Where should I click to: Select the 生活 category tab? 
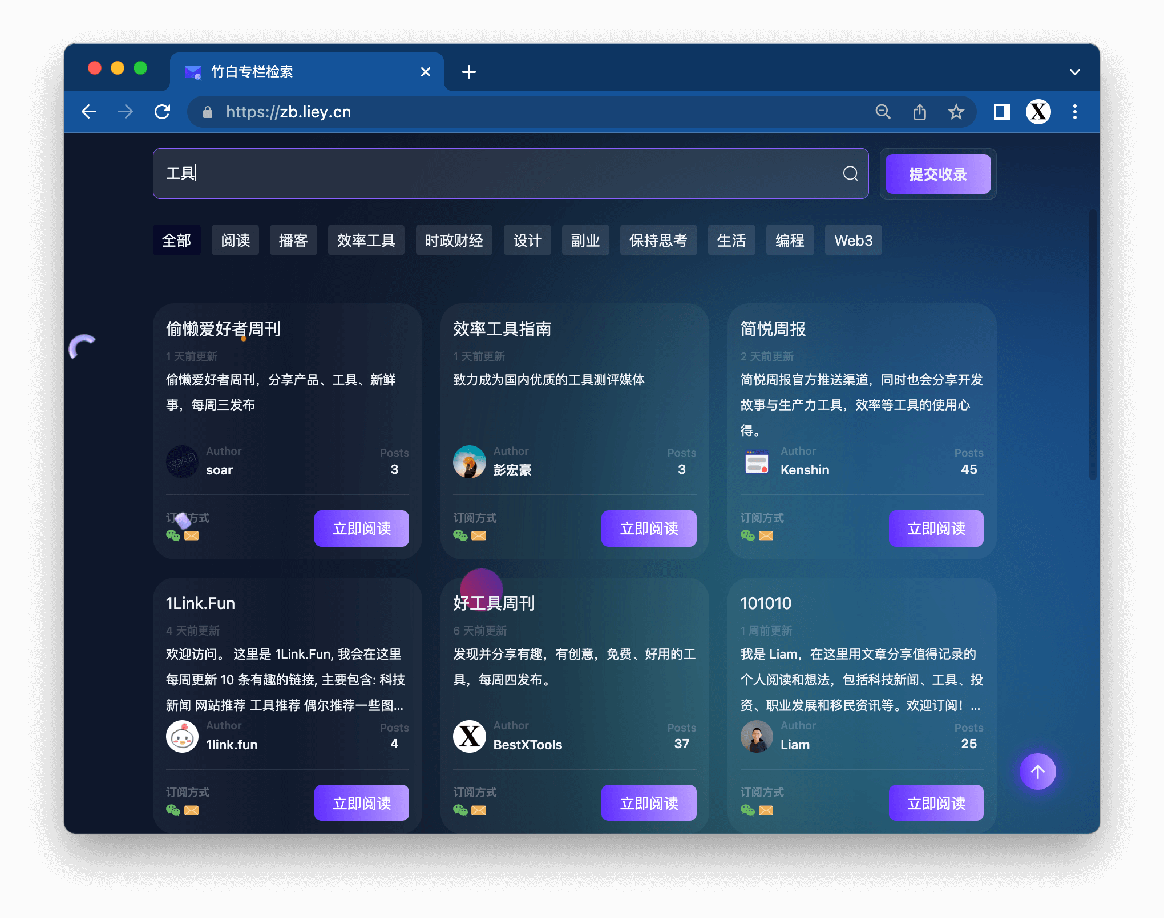coord(731,241)
